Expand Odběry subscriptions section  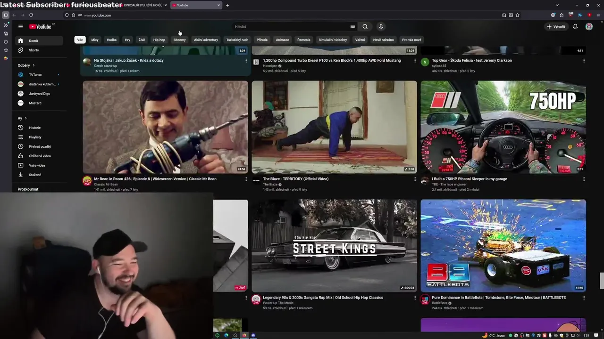pyautogui.click(x=26, y=65)
